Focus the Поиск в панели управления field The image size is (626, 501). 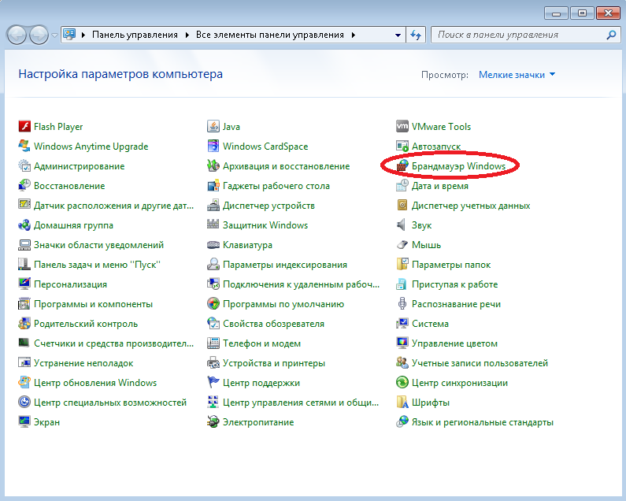tap(526, 35)
